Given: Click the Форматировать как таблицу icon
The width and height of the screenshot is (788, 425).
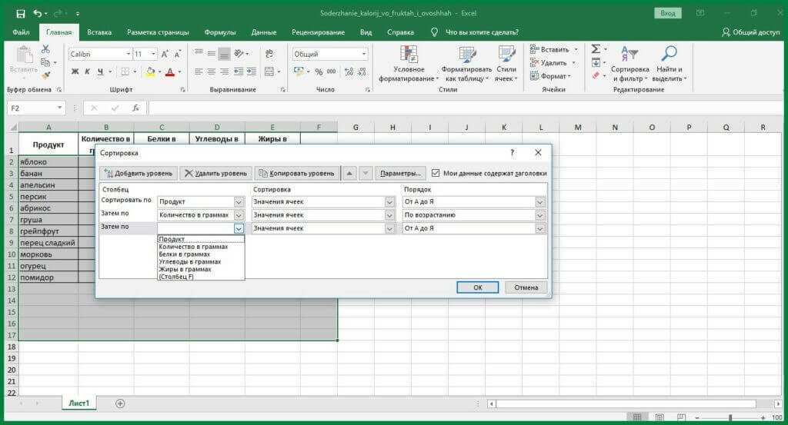Looking at the screenshot, I should tap(469, 55).
